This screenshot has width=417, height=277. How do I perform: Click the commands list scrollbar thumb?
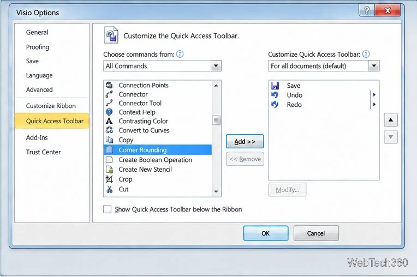216,121
